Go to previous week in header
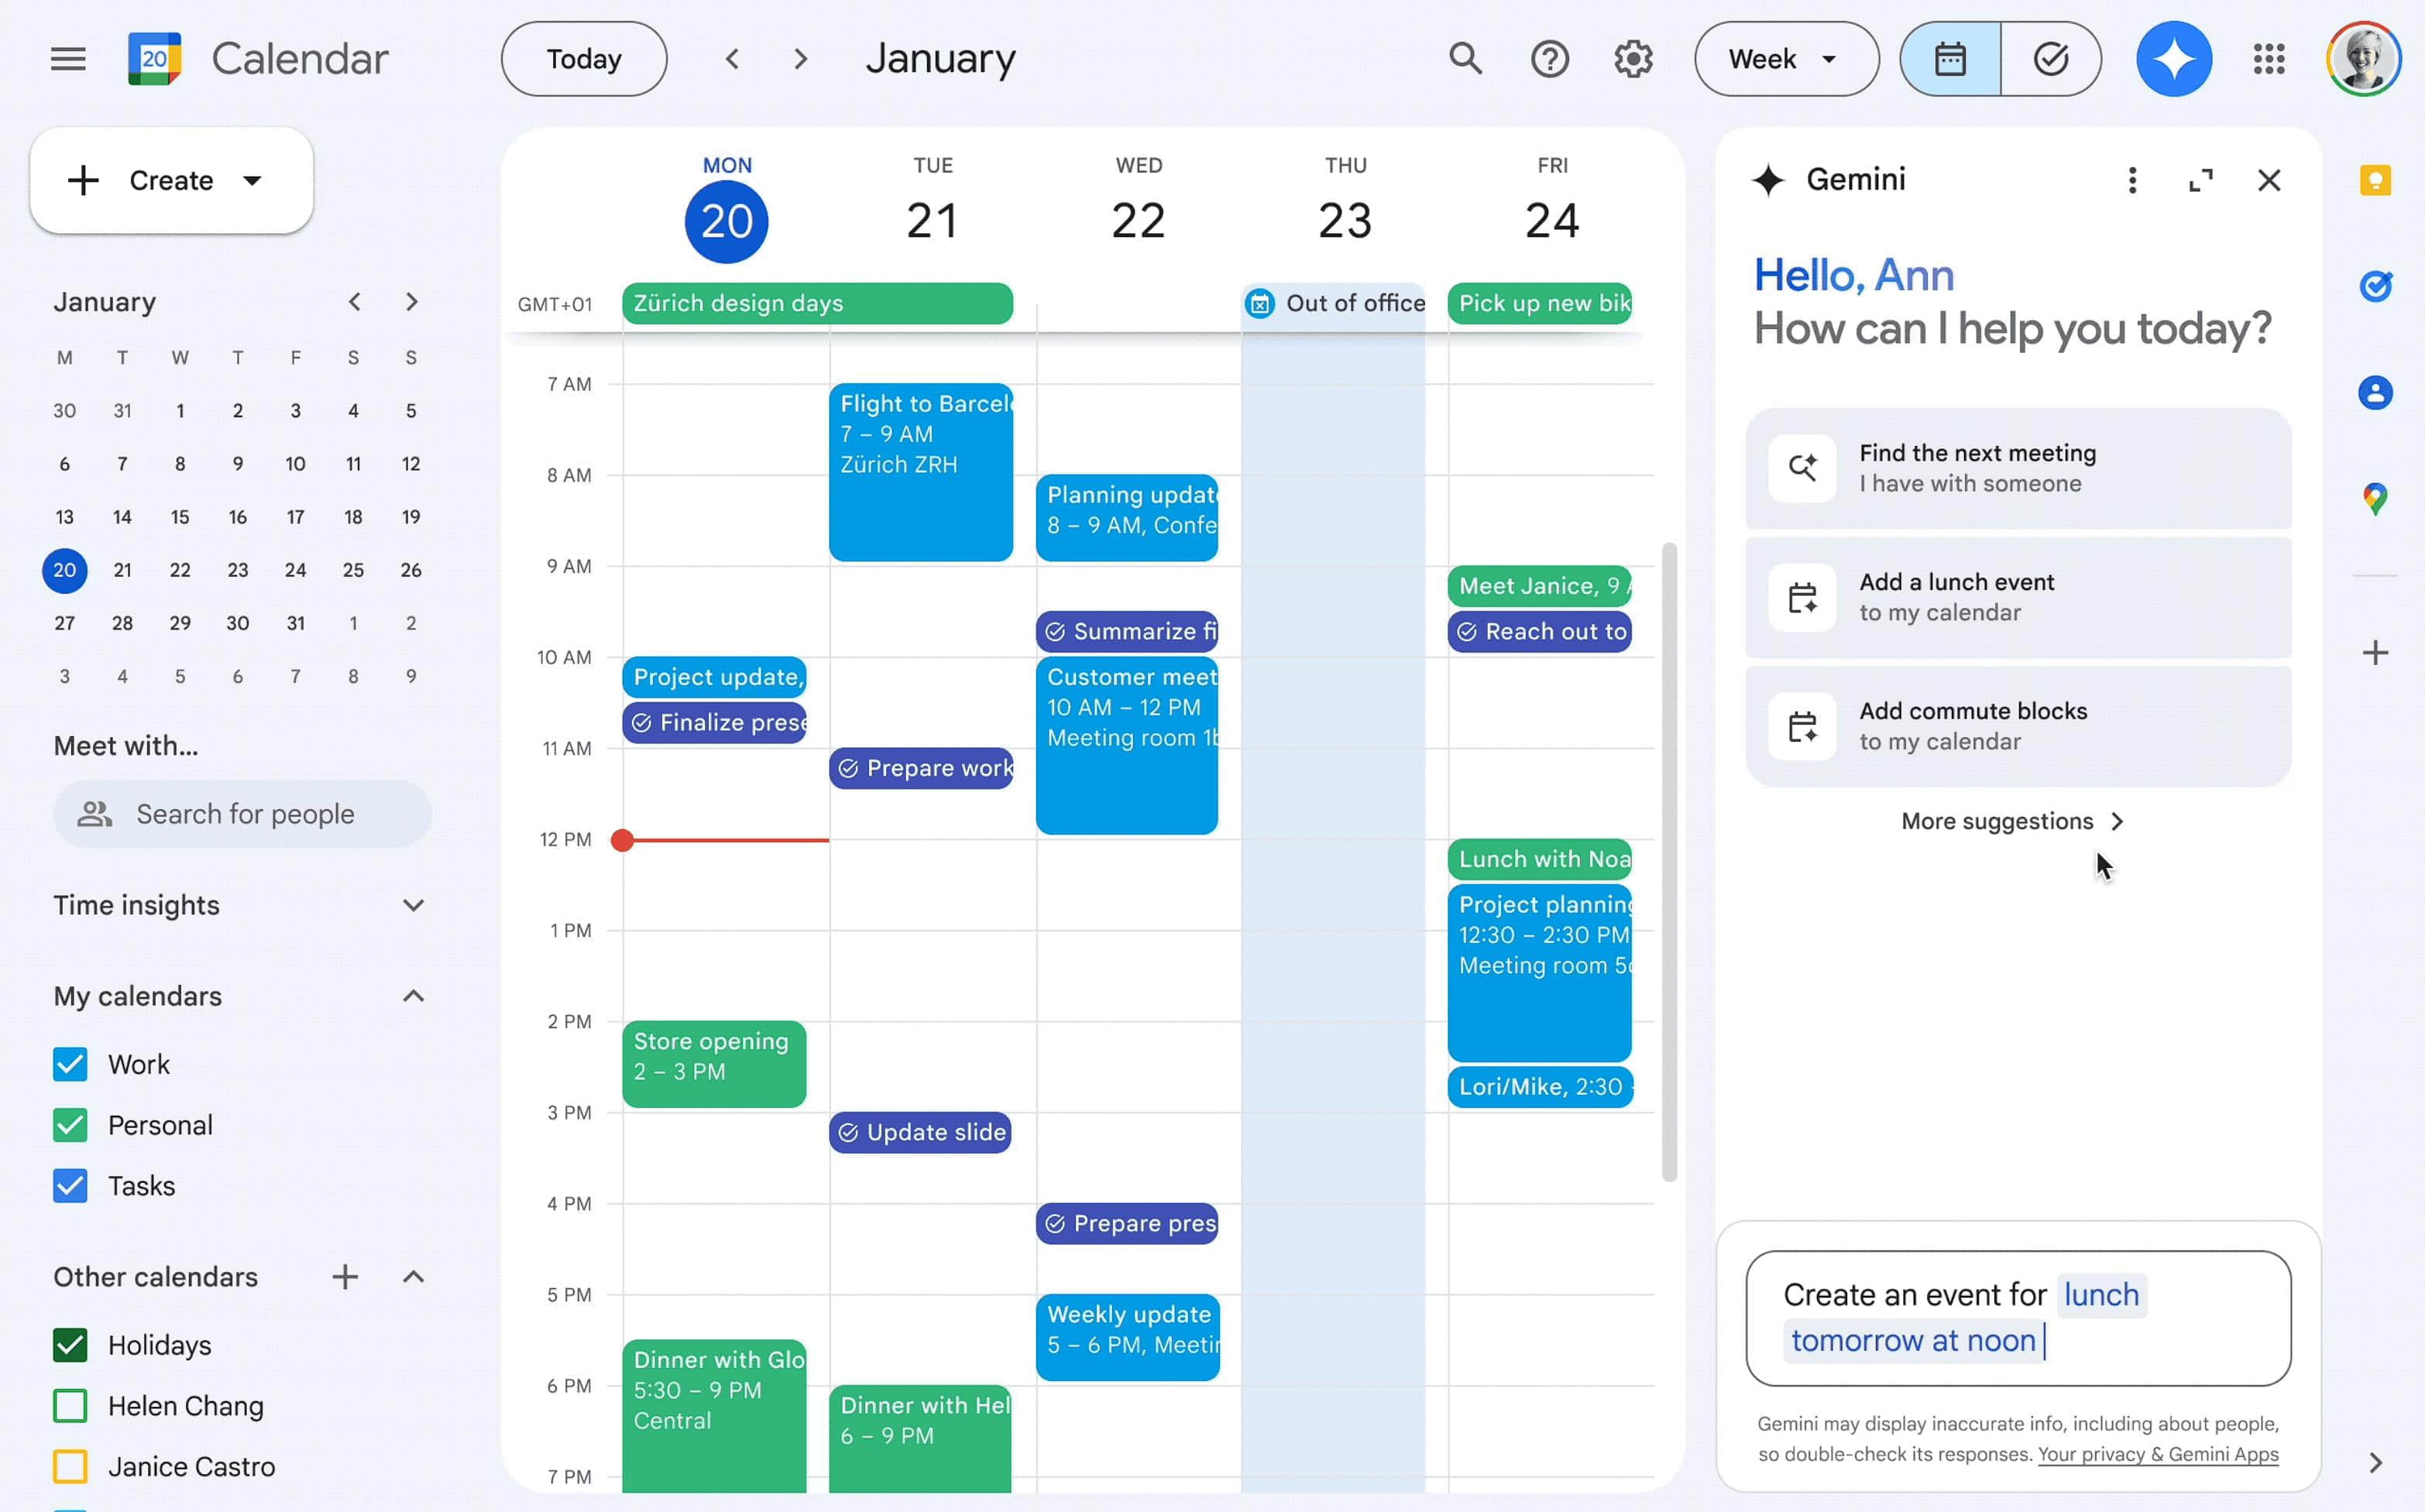 point(733,59)
